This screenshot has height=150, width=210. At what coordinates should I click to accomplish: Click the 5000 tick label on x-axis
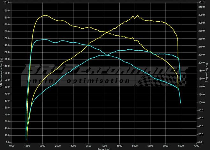(135, 146)
